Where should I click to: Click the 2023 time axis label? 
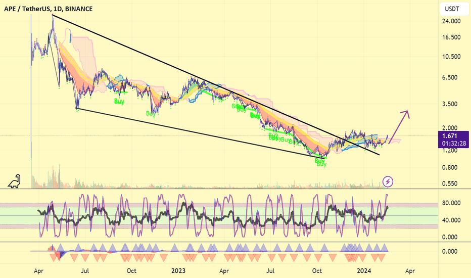(x=178, y=271)
